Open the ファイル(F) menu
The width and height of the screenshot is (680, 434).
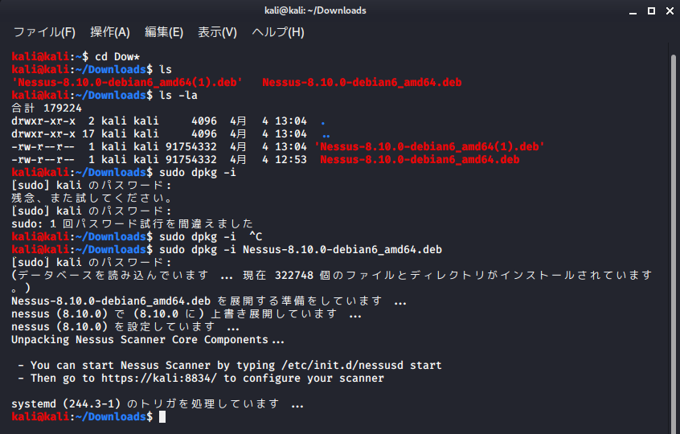click(x=45, y=32)
